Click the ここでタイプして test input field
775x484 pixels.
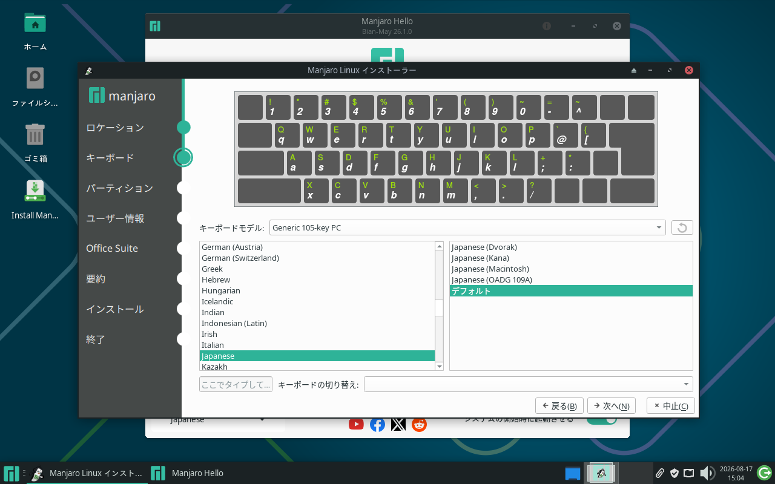[x=236, y=384]
